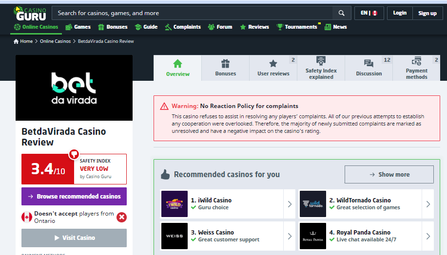The width and height of the screenshot is (447, 255).
Task: Open the User reviews tab
Action: (273, 68)
